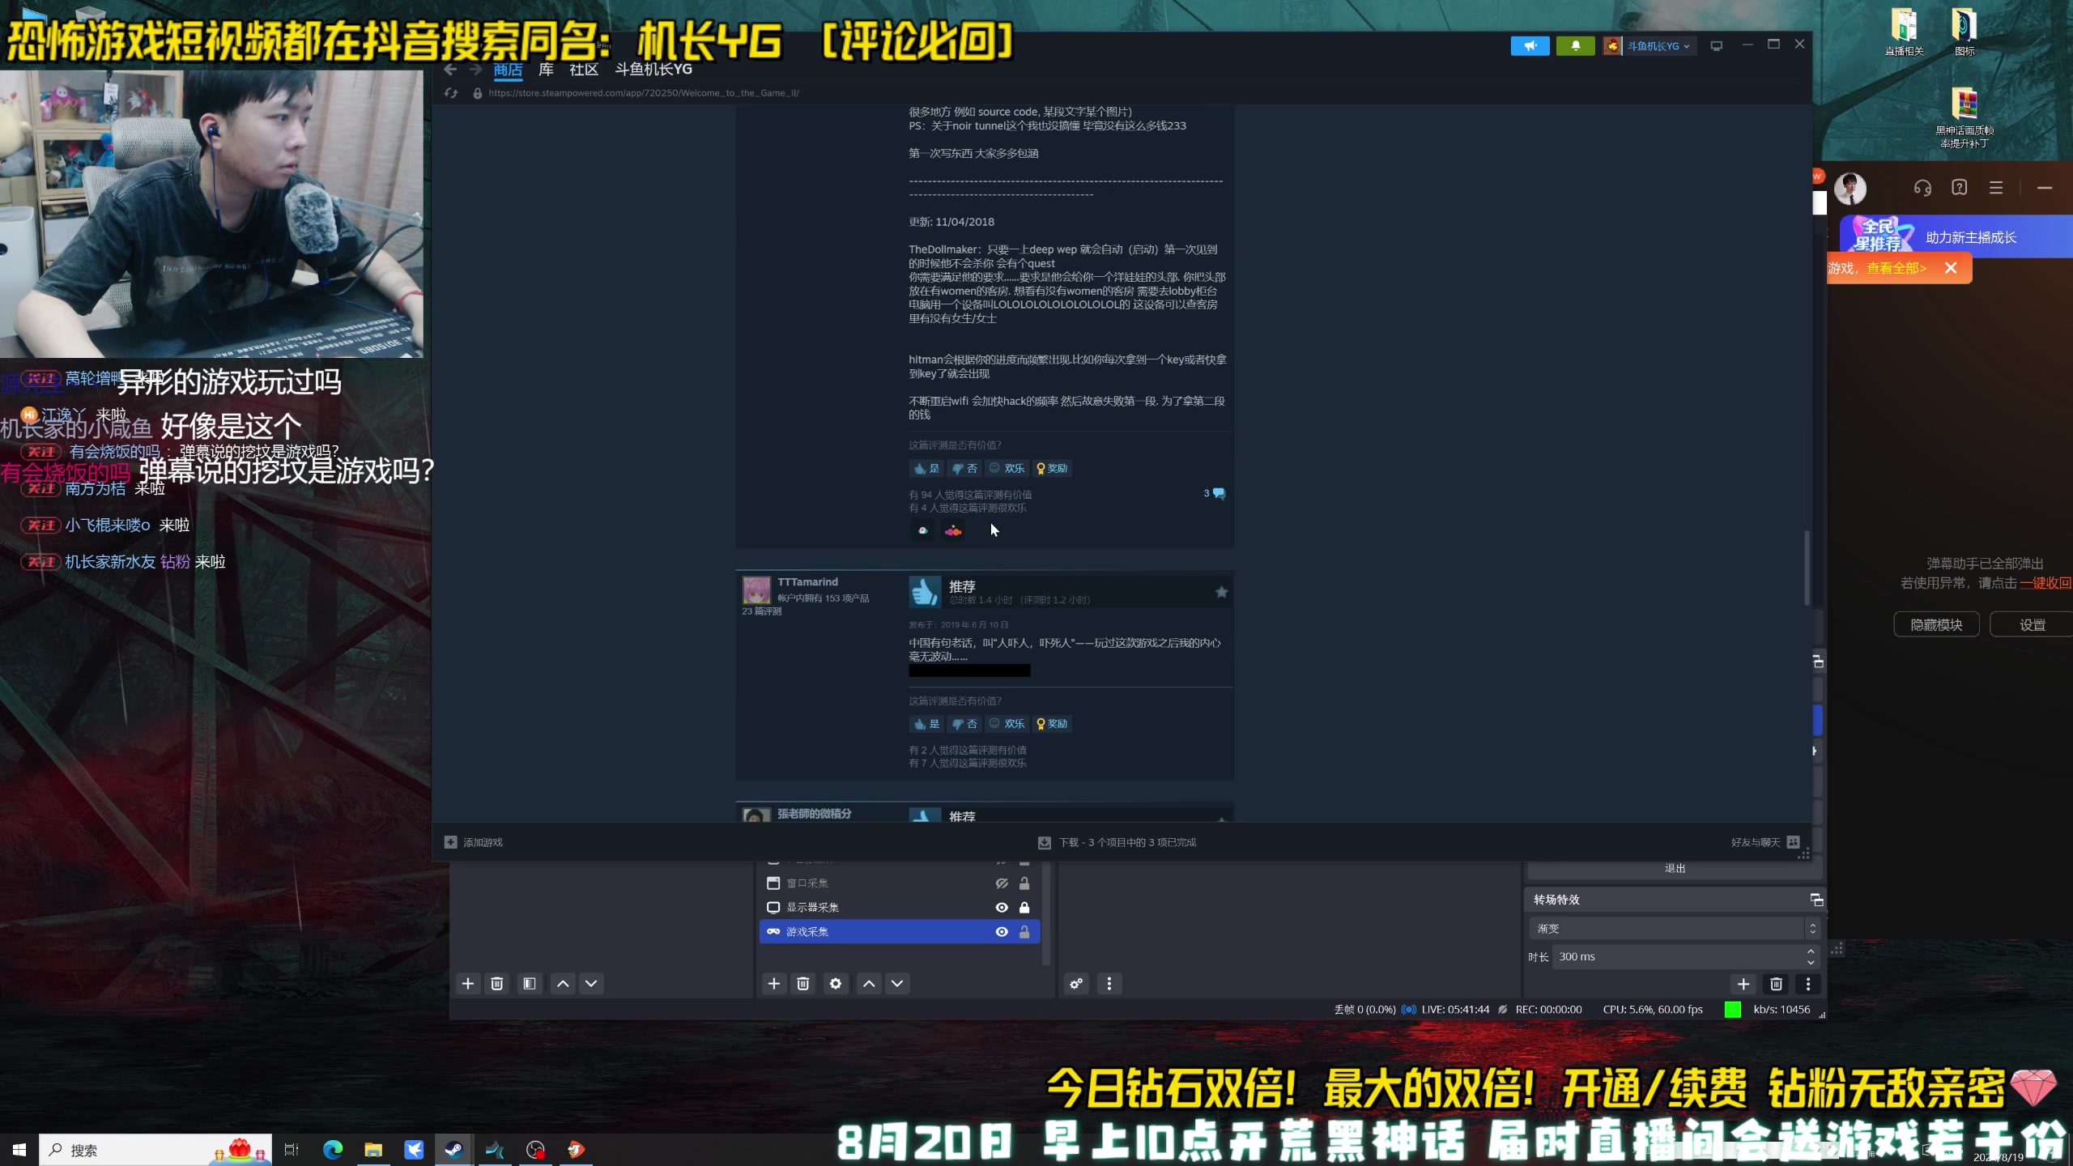Undock the 转场特效 panel

[x=1816, y=900]
